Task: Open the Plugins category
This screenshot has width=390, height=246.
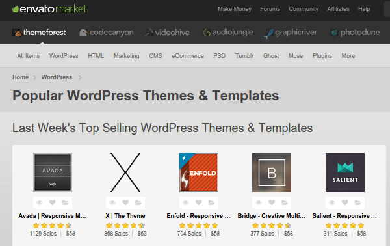Action: (x=322, y=56)
